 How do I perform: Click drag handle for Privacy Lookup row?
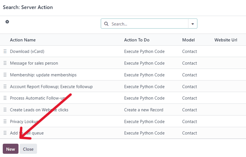click(x=5, y=122)
